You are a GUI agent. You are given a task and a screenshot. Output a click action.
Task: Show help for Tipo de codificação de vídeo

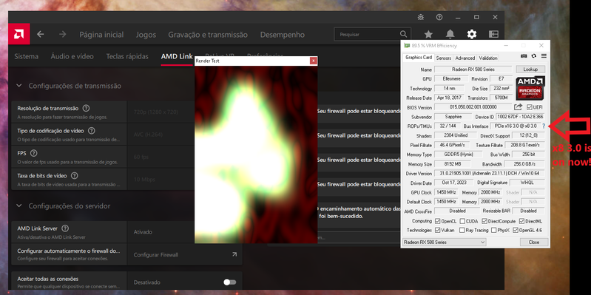tap(91, 131)
